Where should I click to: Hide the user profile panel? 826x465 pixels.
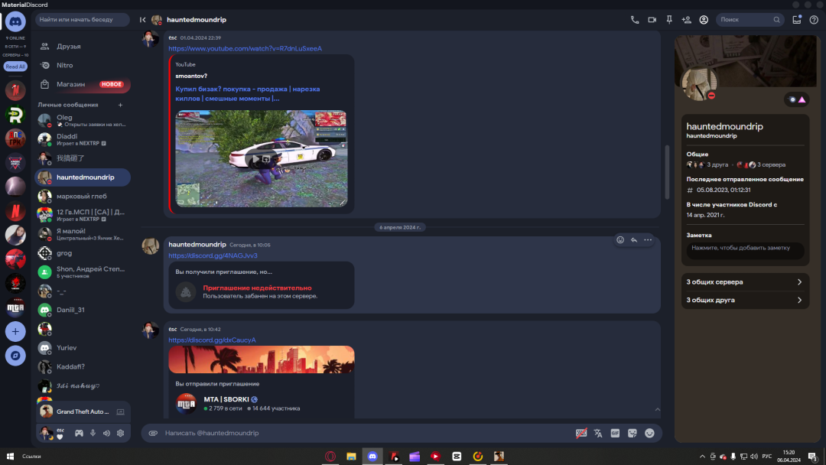704,20
